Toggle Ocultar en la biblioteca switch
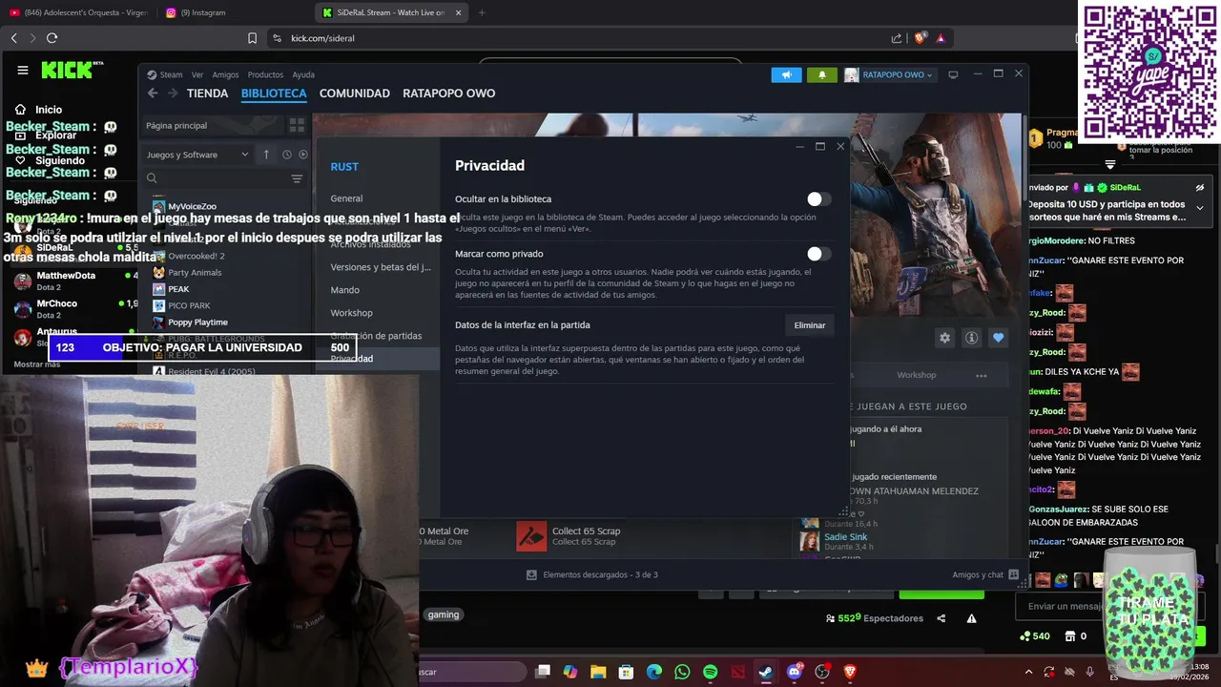Image resolution: width=1221 pixels, height=687 pixels. pyautogui.click(x=818, y=199)
